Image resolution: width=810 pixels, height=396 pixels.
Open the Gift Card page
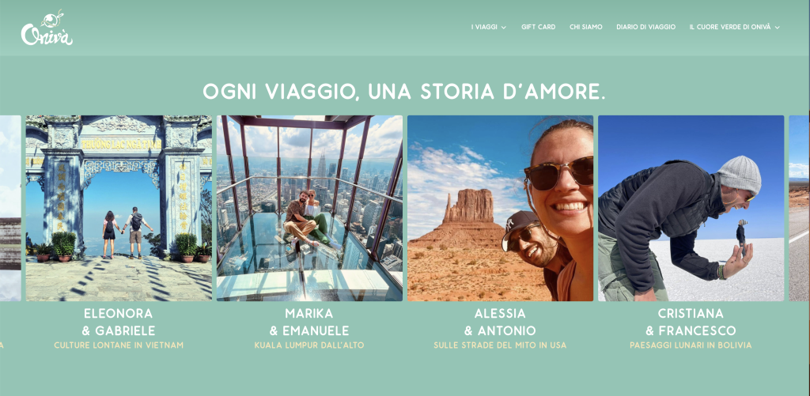click(x=538, y=27)
